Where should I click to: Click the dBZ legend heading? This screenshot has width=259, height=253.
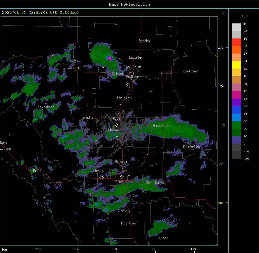tap(243, 16)
